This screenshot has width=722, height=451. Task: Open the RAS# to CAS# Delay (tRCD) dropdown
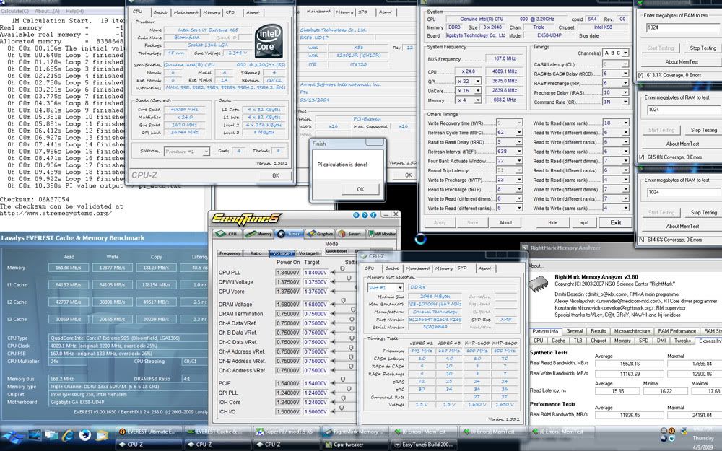(x=625, y=74)
